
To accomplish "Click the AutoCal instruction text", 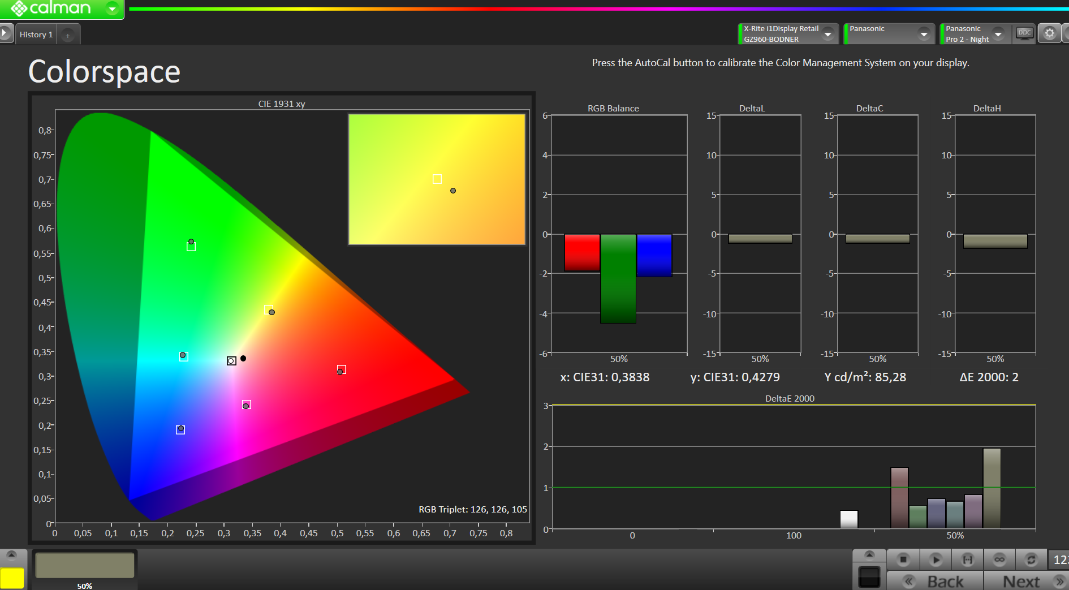I will [781, 63].
